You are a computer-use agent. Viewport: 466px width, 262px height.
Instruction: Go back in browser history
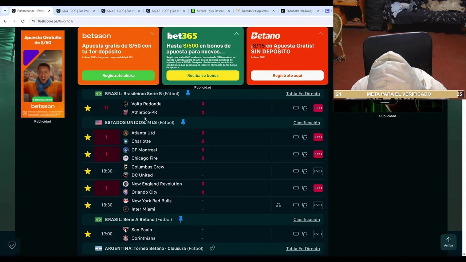(5, 21)
